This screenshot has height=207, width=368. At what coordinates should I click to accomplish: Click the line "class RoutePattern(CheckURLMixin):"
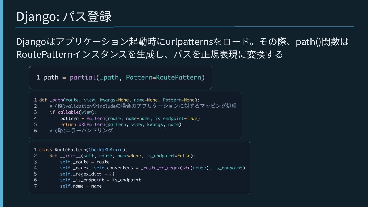(x=83, y=149)
